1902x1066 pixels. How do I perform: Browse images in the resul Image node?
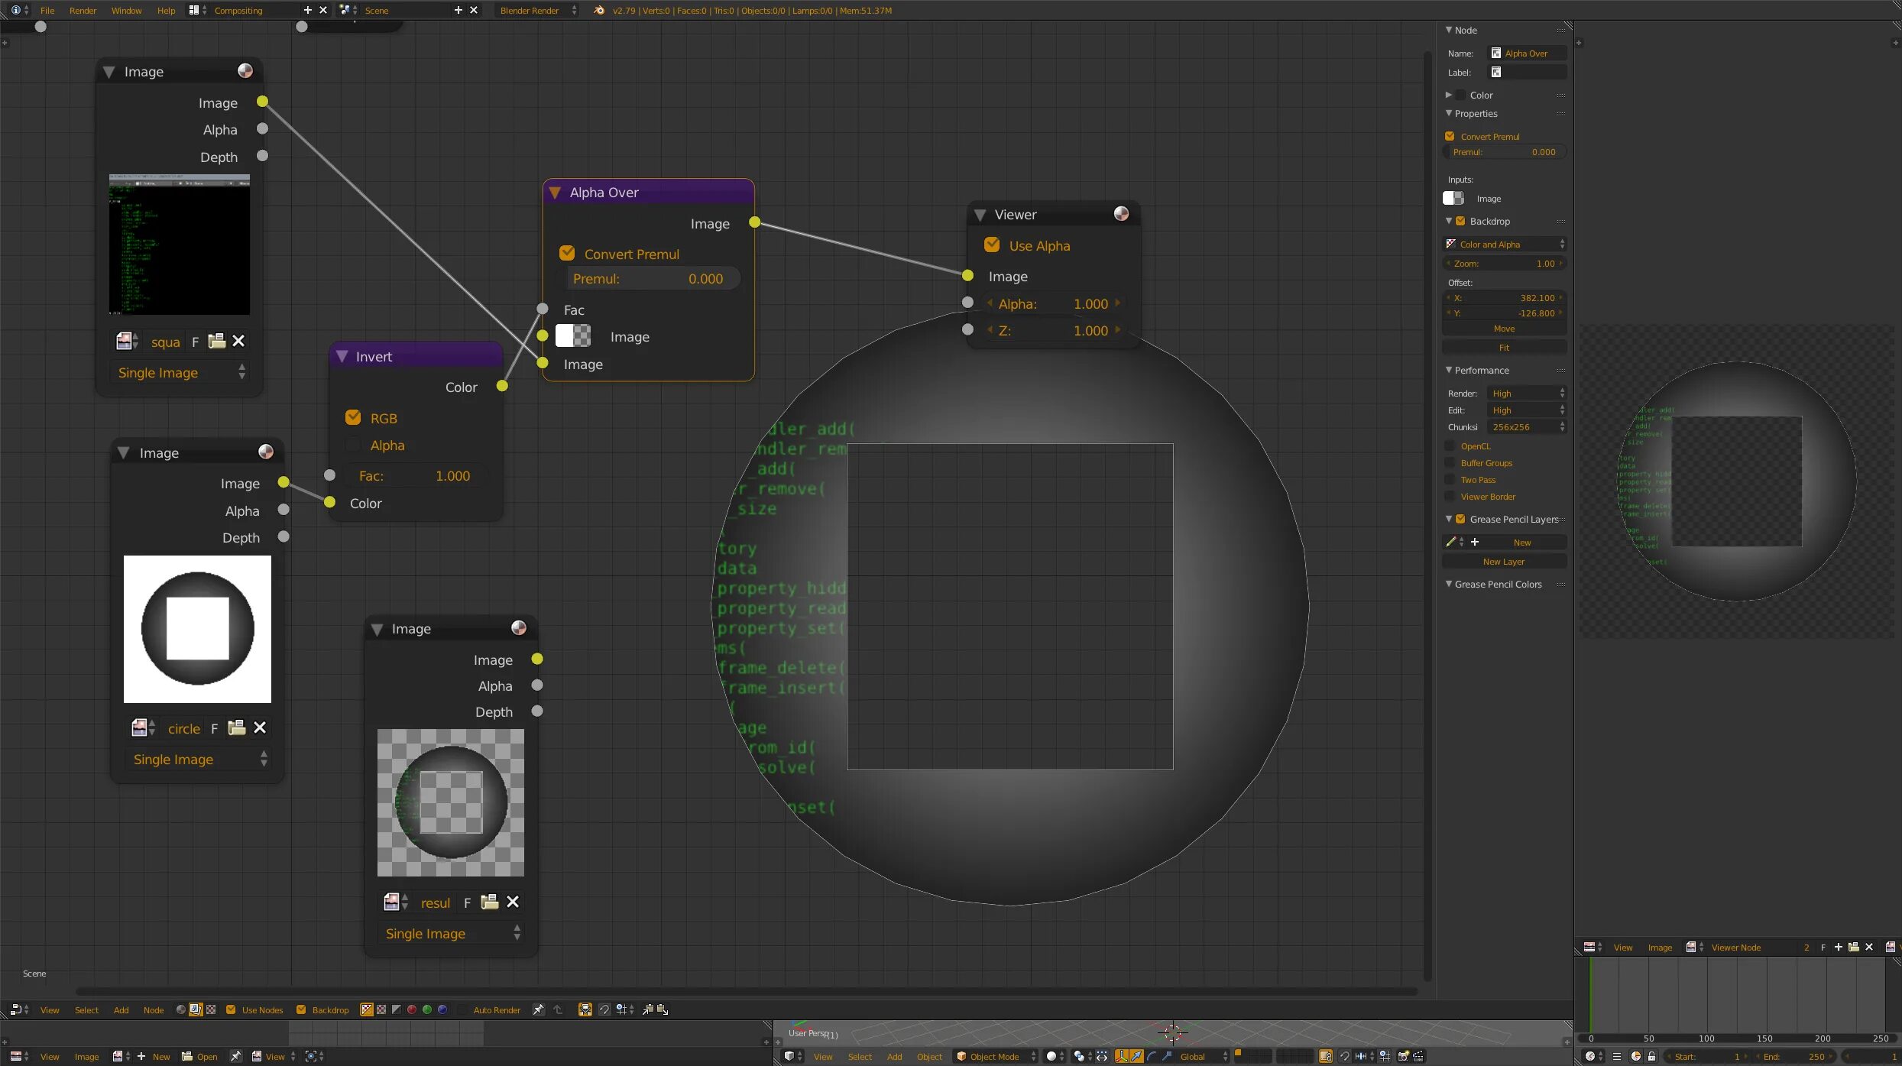click(x=395, y=902)
